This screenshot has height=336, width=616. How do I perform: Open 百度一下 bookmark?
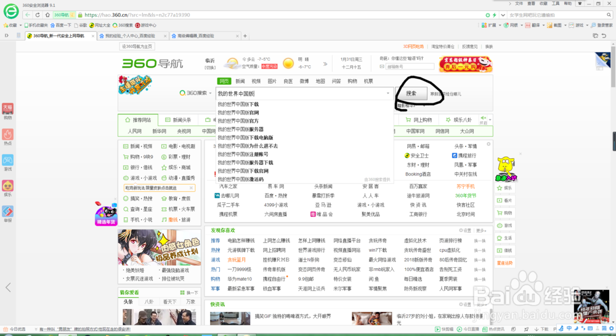(61, 25)
